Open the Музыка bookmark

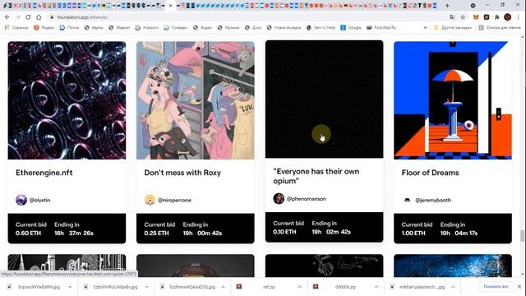point(228,27)
